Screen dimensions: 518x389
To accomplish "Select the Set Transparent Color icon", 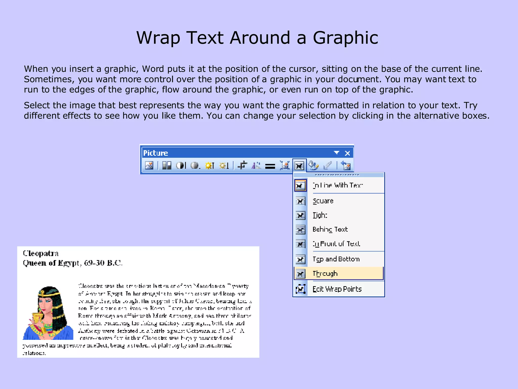I will (328, 166).
